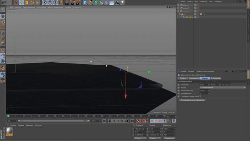
Task: Expand the second object tree row
Action: [x=178, y=8]
